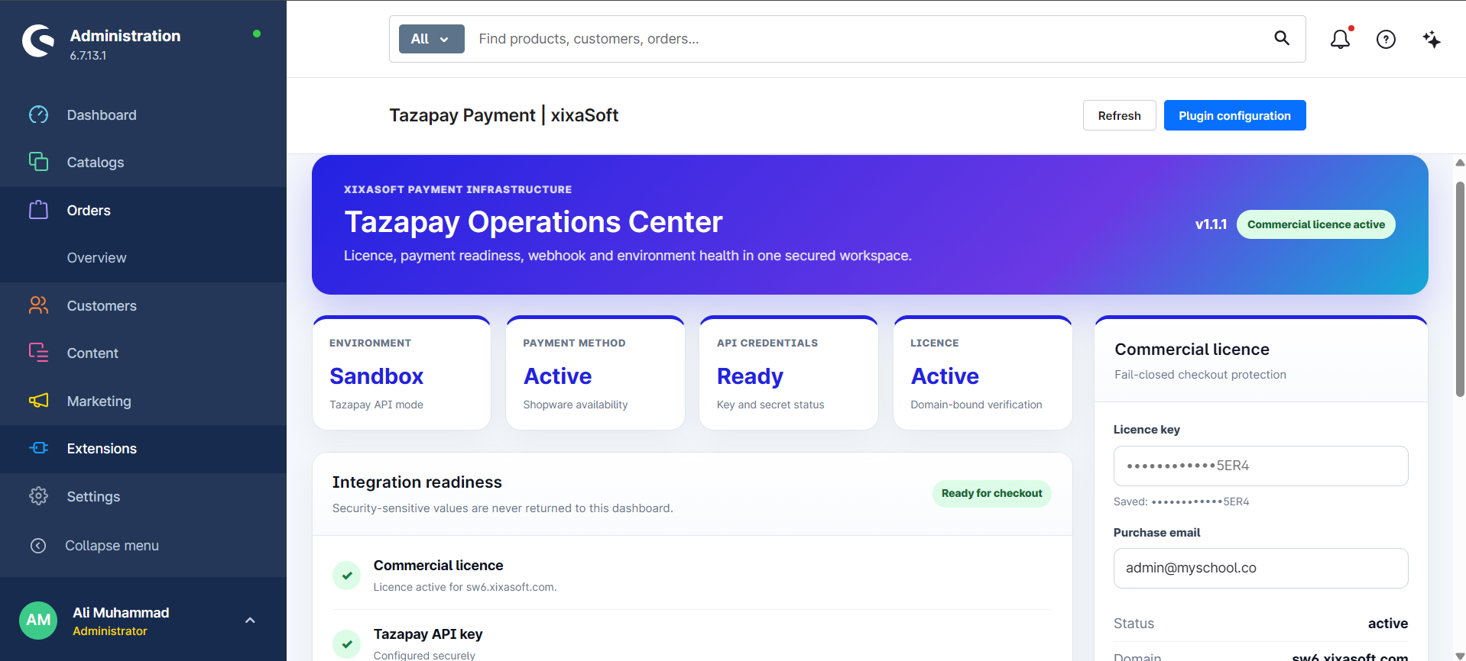The width and height of the screenshot is (1466, 661).
Task: Click the 'Integration readiness' heading
Action: (417, 482)
